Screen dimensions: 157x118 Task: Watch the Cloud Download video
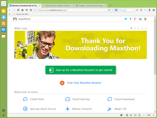[121, 99]
